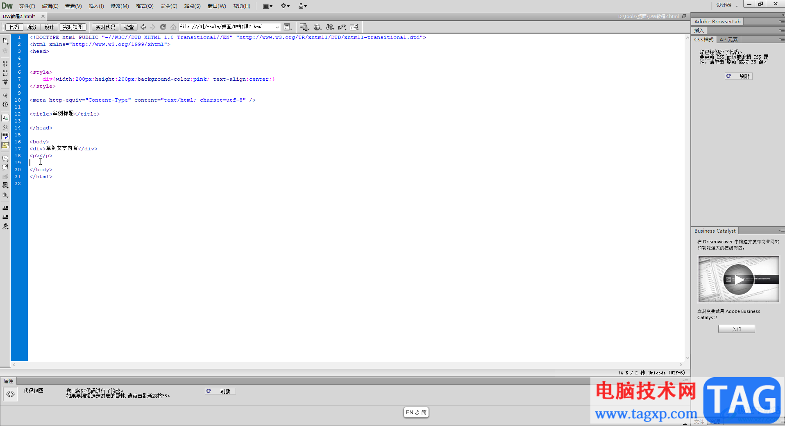Open the 插入(I) menu
Viewport: 785px width, 426px height.
click(96, 6)
